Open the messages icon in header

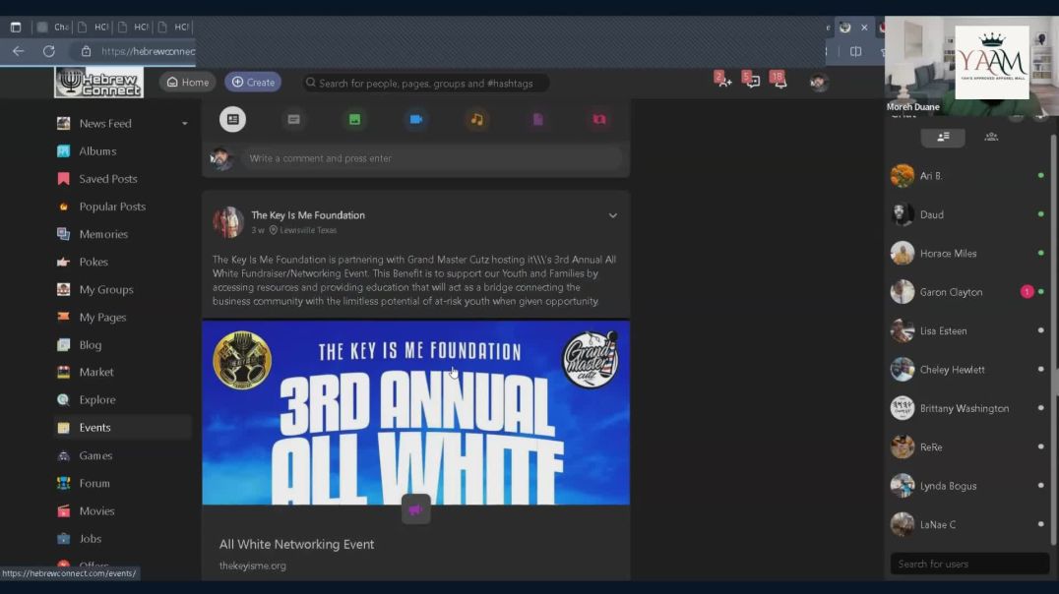752,81
